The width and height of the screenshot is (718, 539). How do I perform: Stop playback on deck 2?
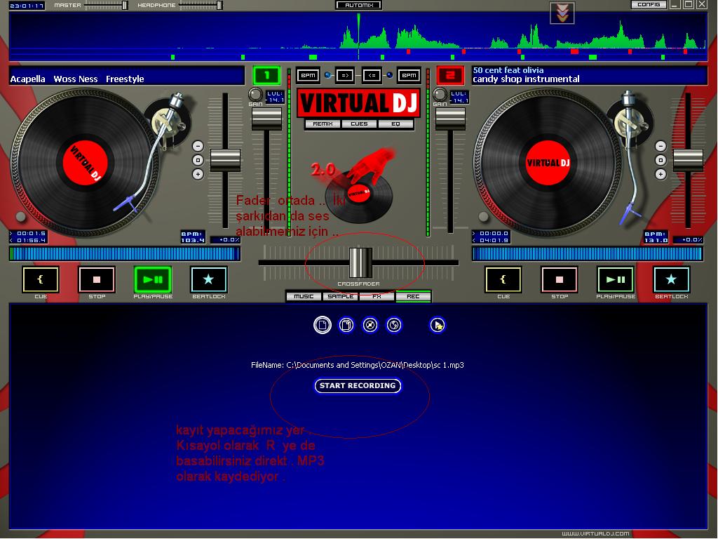tap(560, 279)
